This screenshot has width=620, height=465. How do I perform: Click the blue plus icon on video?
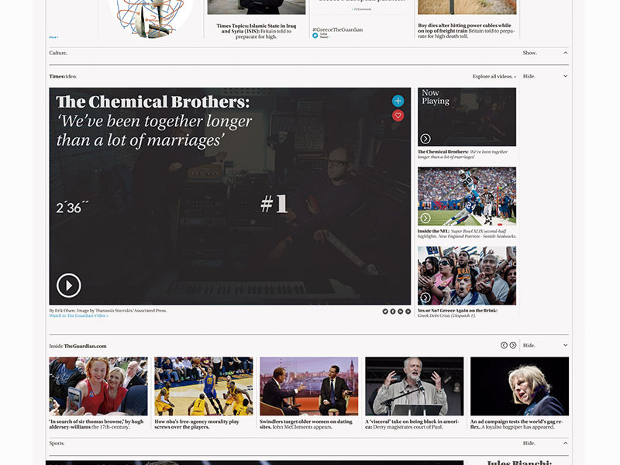point(398,101)
